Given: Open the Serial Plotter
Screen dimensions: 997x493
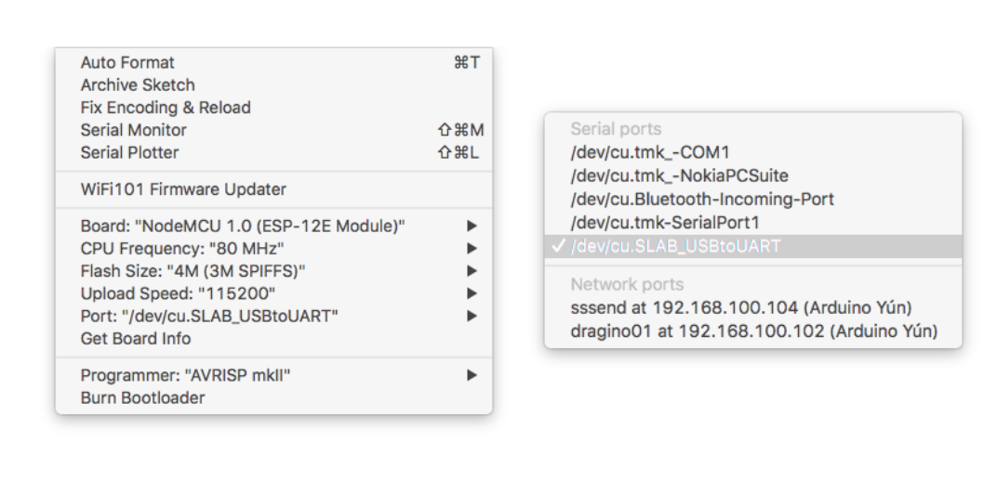Looking at the screenshot, I should point(273,152).
